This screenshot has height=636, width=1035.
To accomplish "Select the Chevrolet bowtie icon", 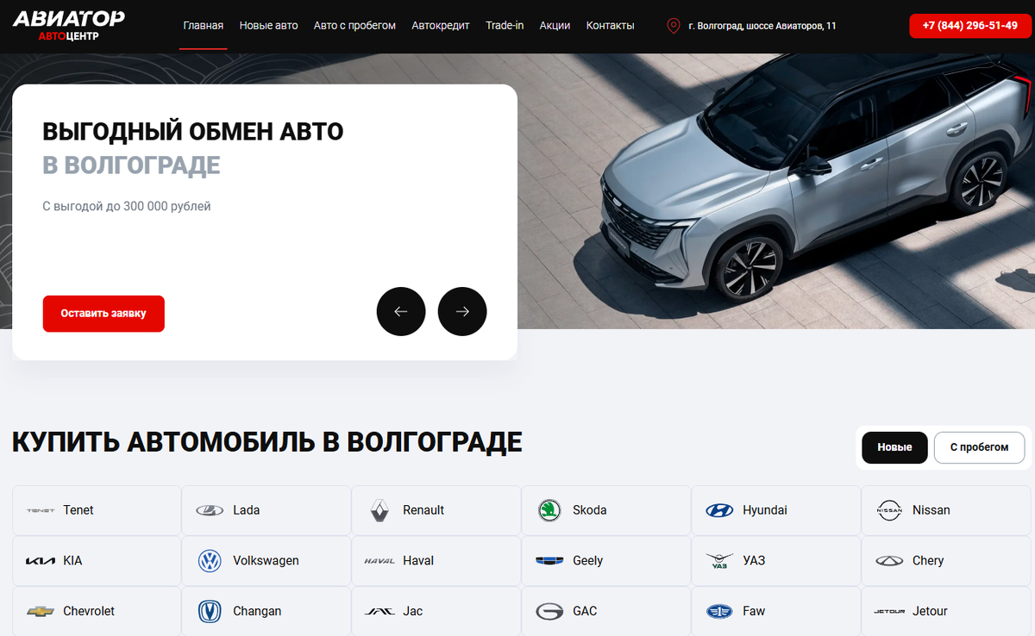I will pos(41,611).
